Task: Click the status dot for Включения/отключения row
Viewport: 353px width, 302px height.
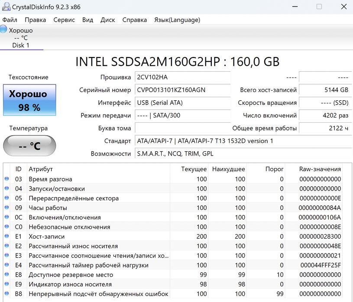Action: click(7, 217)
